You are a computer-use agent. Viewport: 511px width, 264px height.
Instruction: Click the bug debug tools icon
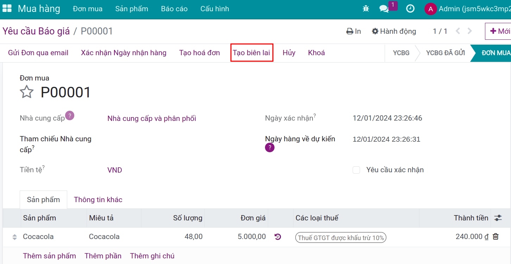(x=366, y=9)
